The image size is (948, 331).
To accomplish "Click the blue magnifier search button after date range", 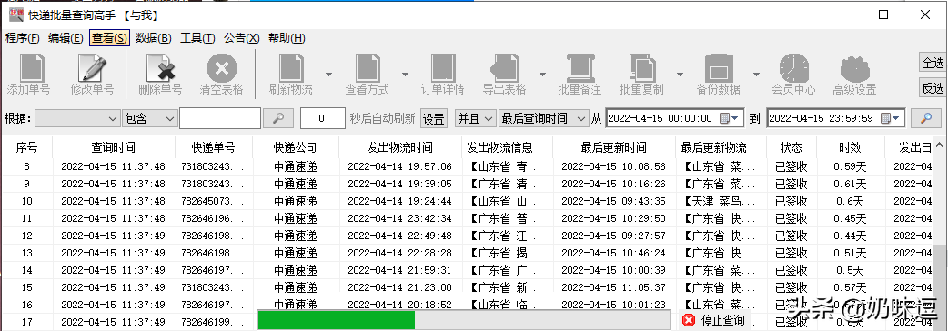I will coord(925,118).
